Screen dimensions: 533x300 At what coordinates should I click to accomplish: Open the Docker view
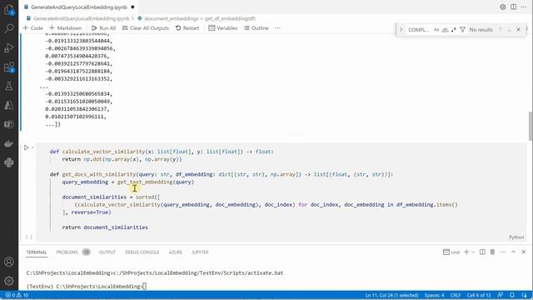click(9, 143)
